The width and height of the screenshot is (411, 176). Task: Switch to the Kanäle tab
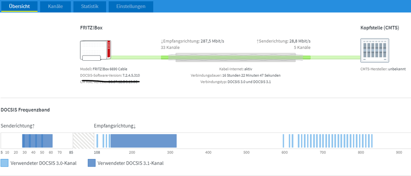(55, 7)
